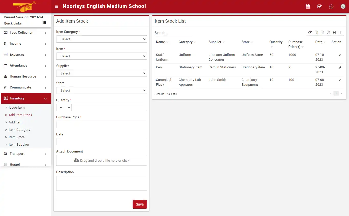Copy the stock list data
The height and width of the screenshot is (216, 349).
(310, 32)
